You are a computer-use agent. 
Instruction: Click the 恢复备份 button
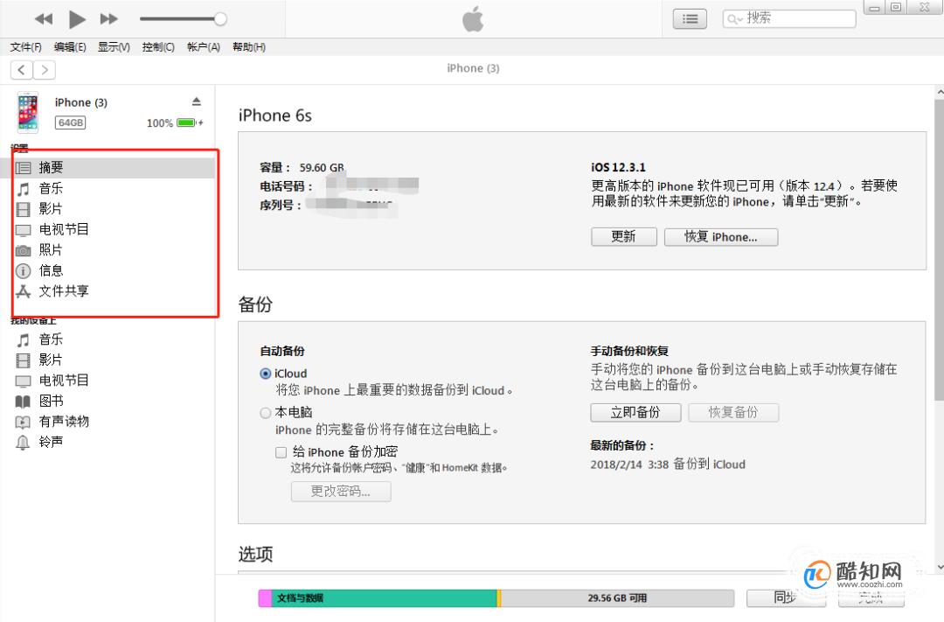click(x=733, y=412)
